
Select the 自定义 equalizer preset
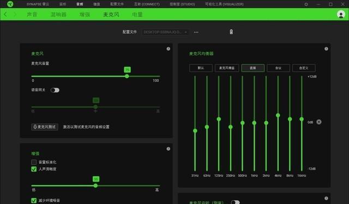(304, 68)
